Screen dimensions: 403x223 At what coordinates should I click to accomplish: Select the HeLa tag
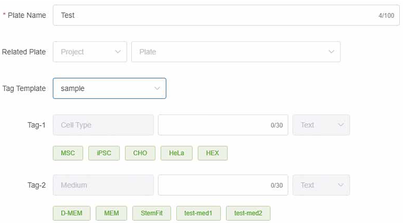pyautogui.click(x=176, y=153)
